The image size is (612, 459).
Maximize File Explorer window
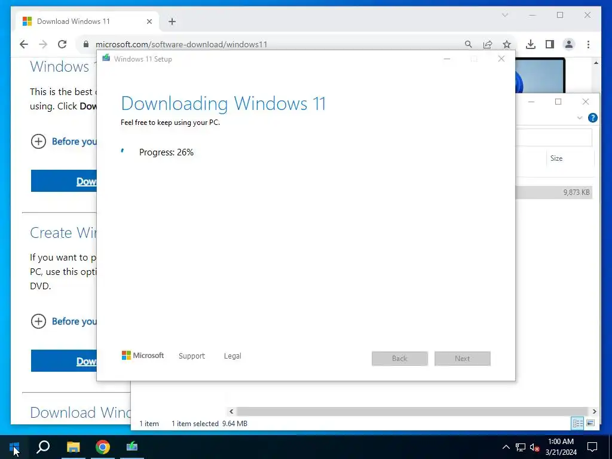point(559,102)
